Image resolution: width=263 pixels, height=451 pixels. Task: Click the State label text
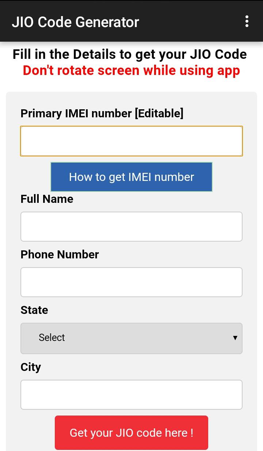pyautogui.click(x=34, y=310)
